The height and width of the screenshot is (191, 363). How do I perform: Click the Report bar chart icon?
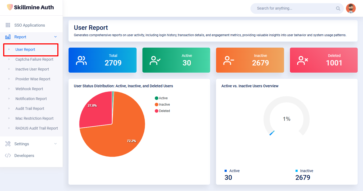(x=8, y=37)
